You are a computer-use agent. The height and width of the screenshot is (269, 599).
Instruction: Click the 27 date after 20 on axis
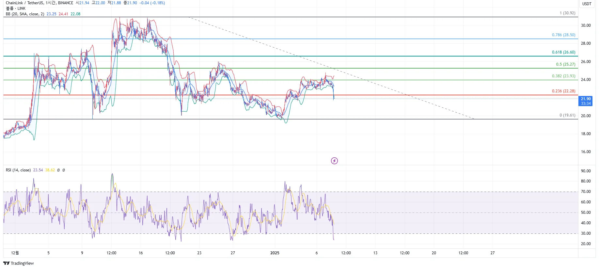click(493, 253)
